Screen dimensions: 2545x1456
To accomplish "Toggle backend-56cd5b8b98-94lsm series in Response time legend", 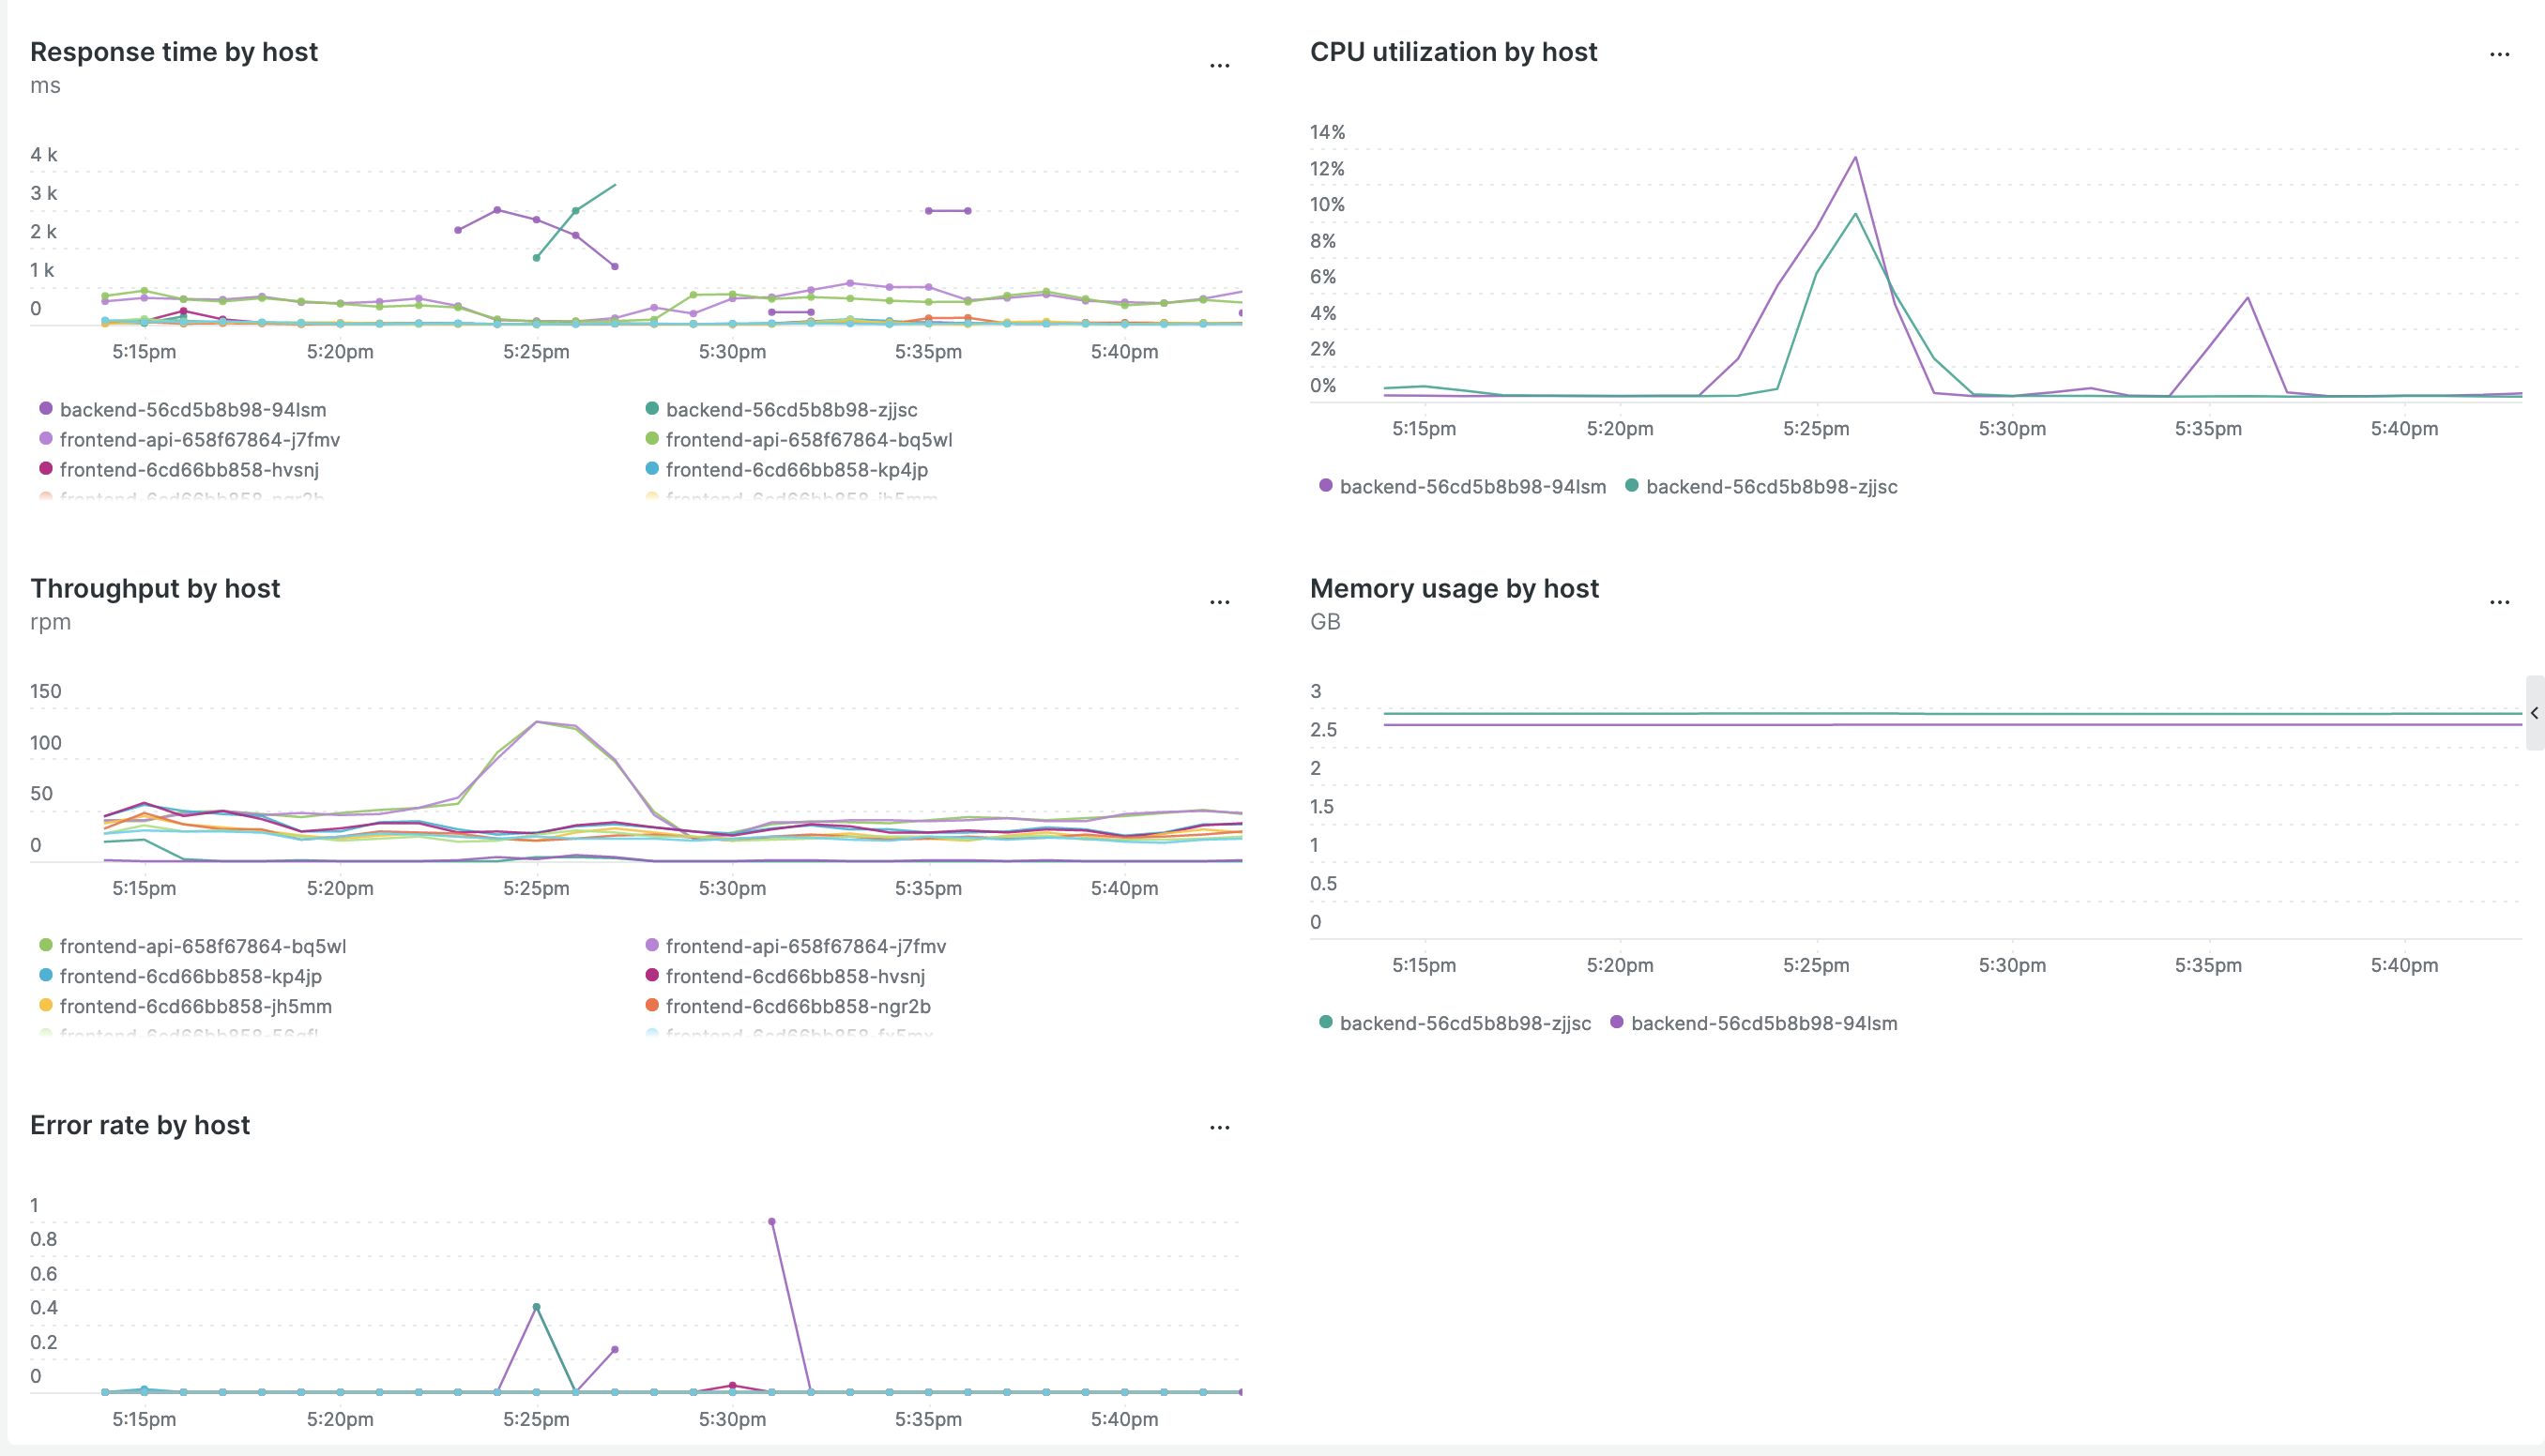I will click(x=192, y=409).
